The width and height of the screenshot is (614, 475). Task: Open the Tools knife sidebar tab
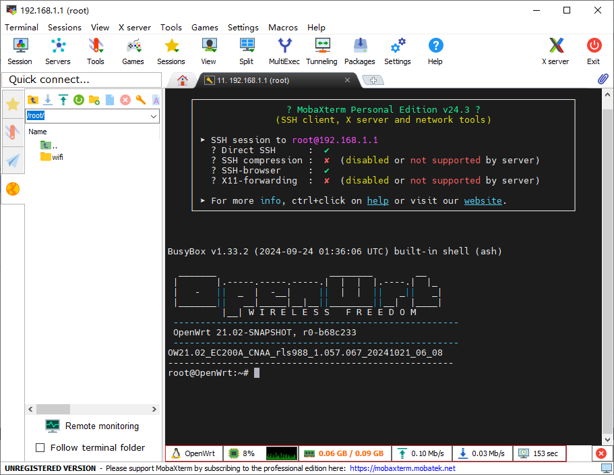coord(13,132)
